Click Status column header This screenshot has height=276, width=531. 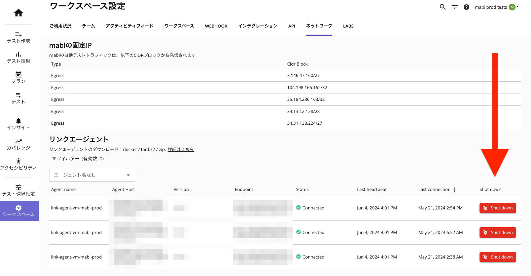302,190
